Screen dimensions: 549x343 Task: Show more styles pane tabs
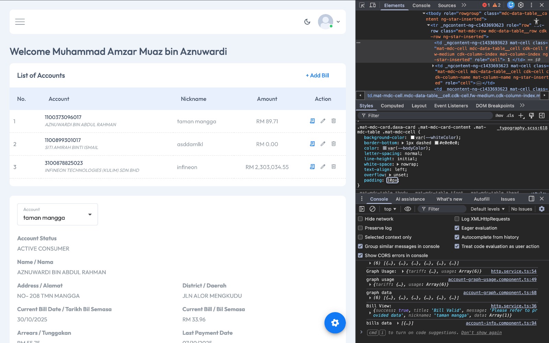tap(522, 105)
